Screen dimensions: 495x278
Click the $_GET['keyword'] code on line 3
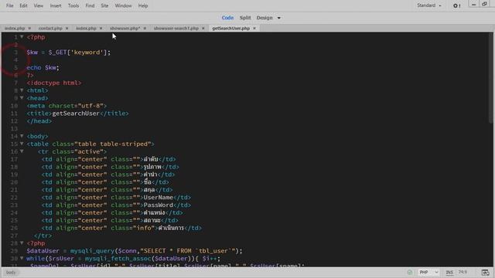[x=79, y=53]
